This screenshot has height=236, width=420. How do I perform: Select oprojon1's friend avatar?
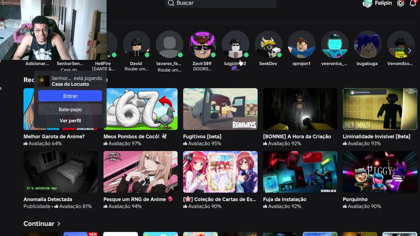(x=302, y=45)
